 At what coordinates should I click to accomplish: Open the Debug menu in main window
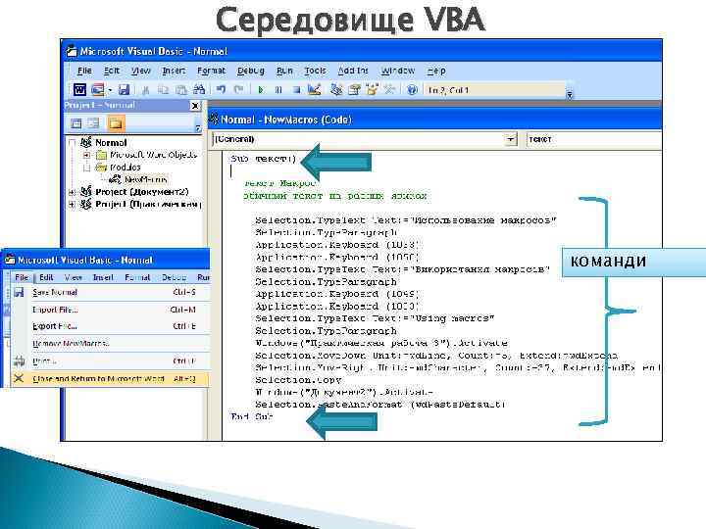coord(250,71)
